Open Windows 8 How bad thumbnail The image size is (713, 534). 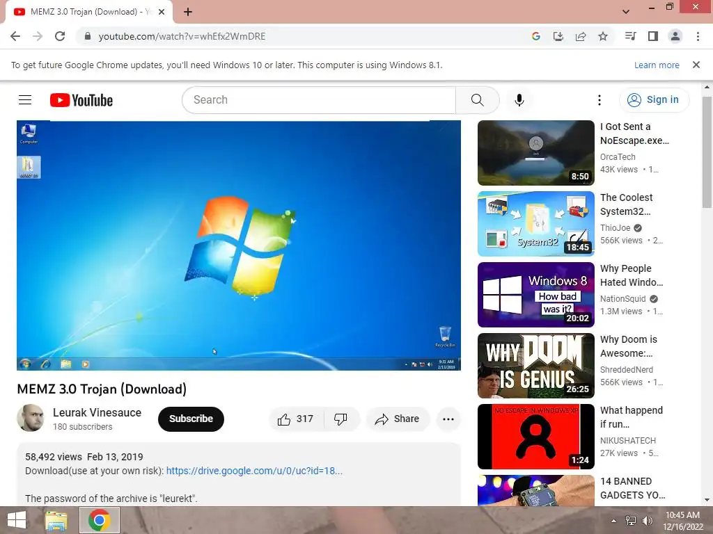tap(535, 294)
